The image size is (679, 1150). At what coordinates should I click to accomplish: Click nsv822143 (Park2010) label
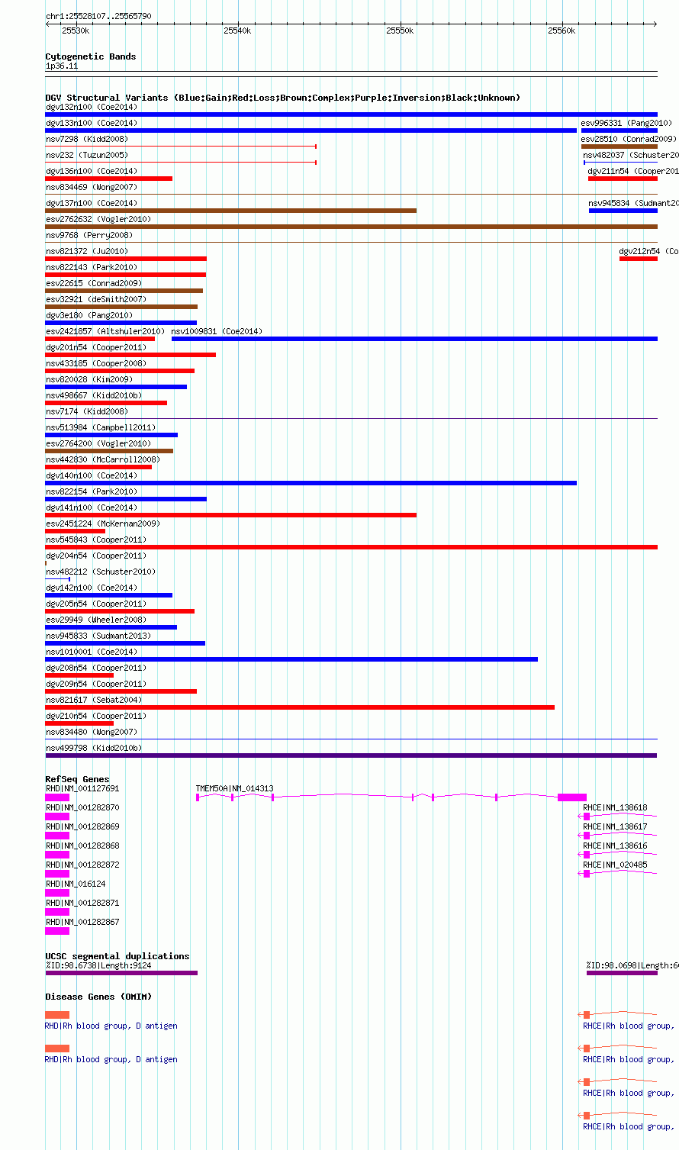point(92,268)
